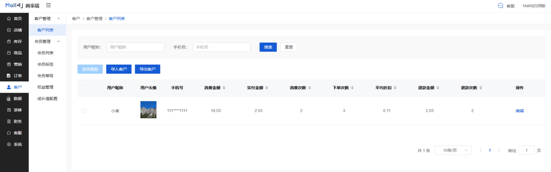Open 成长值配置 in the submenu

tap(47, 98)
